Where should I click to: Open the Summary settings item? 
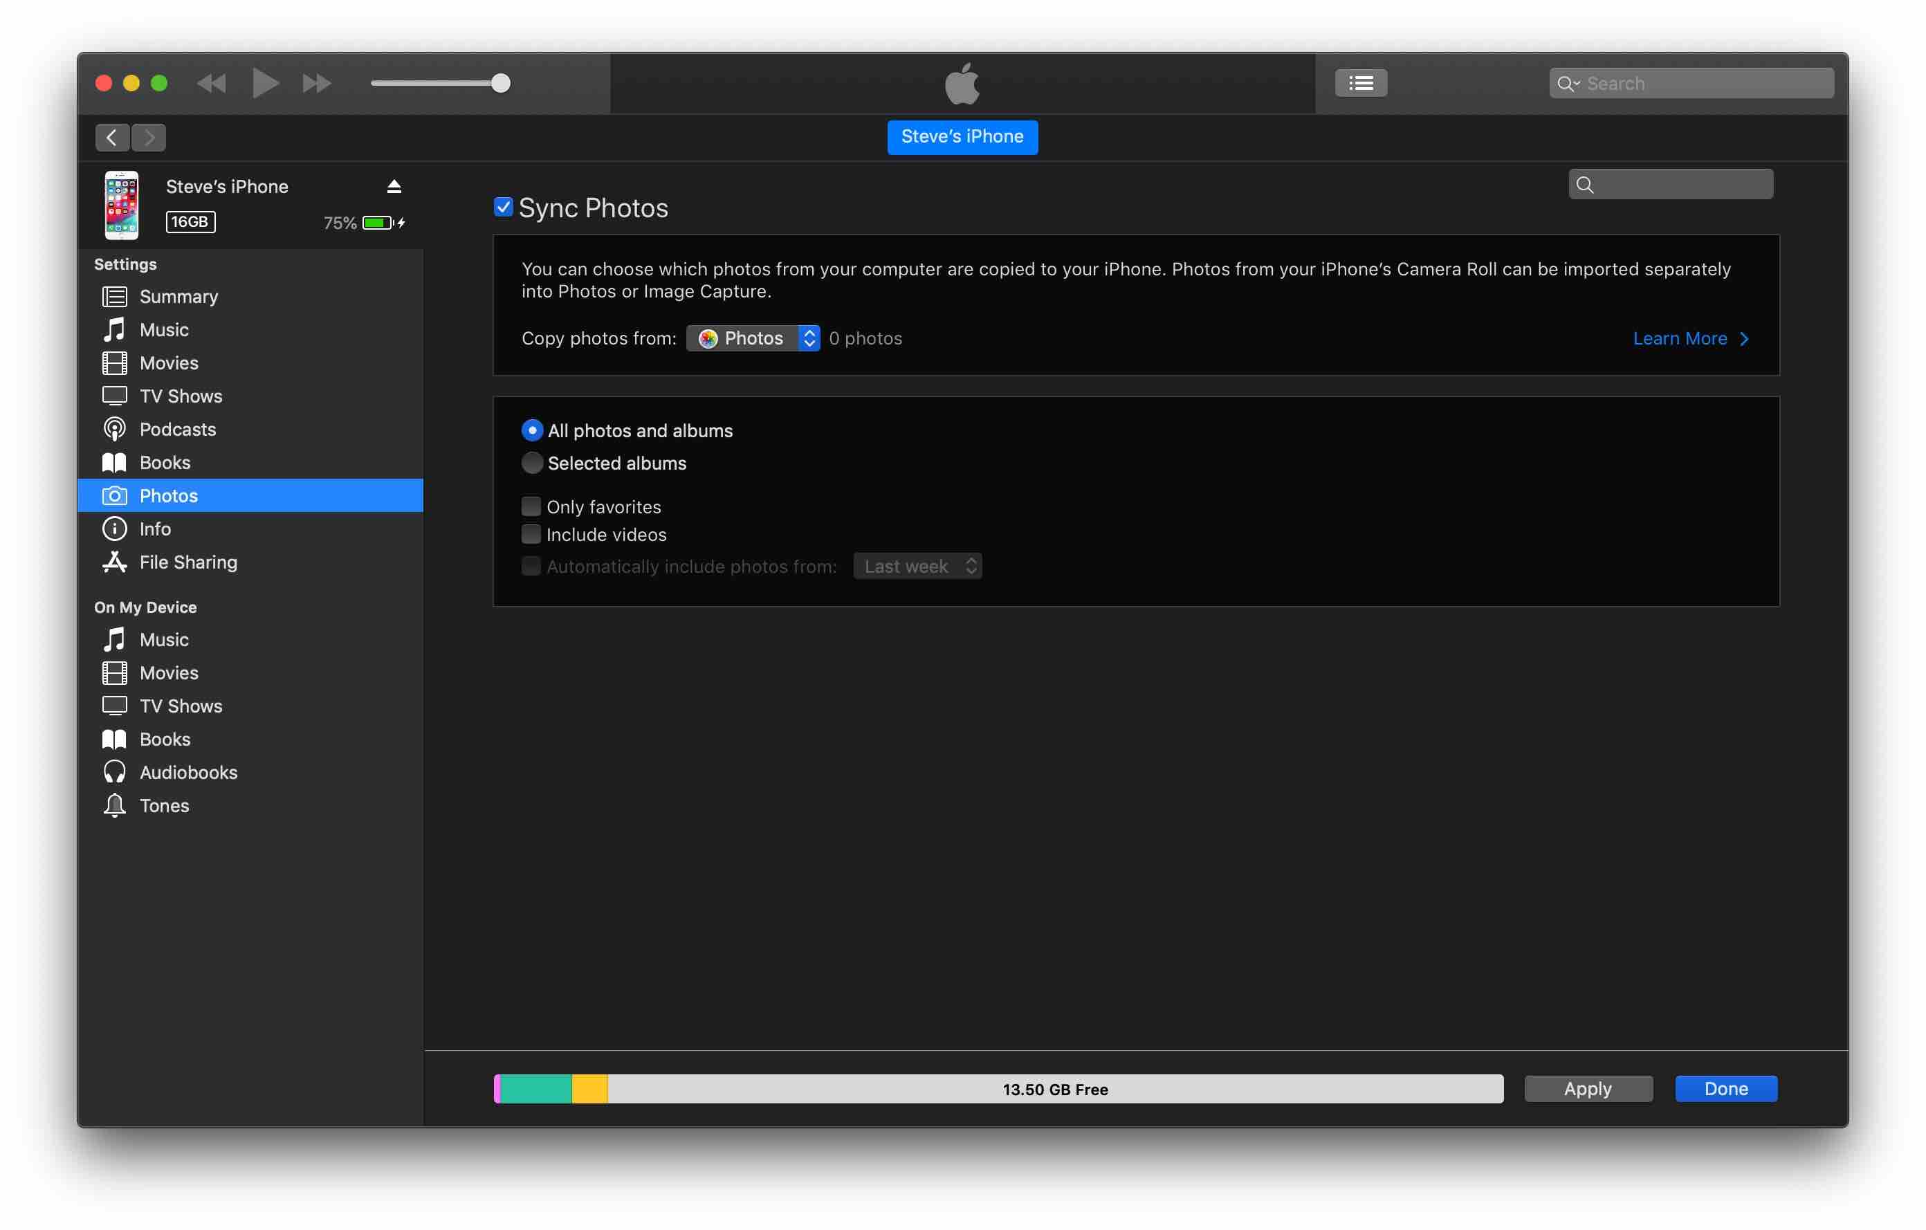tap(178, 297)
